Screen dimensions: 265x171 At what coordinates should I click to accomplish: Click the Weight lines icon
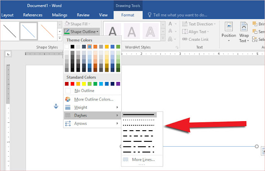click(68, 107)
